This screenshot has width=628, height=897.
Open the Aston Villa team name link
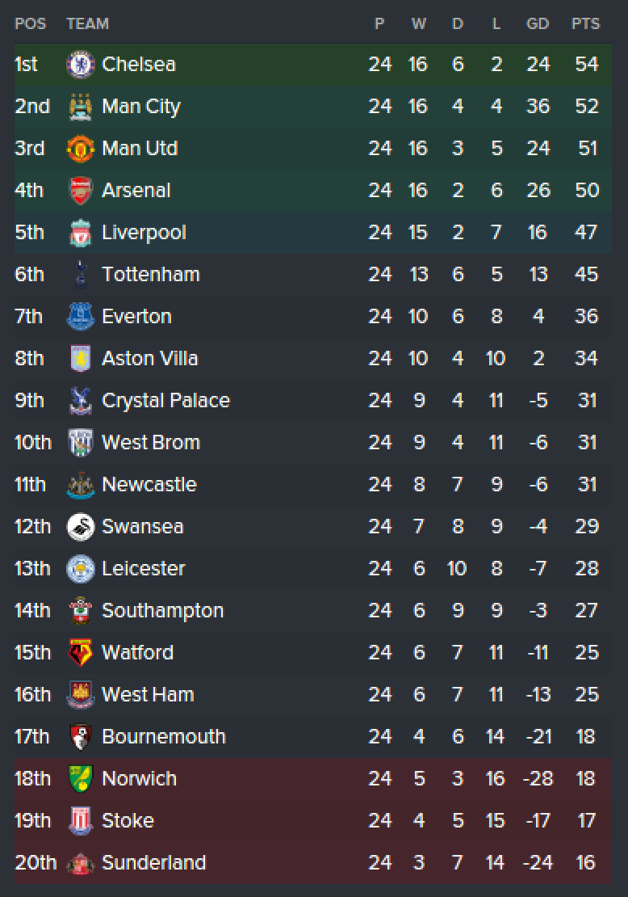[x=149, y=359]
